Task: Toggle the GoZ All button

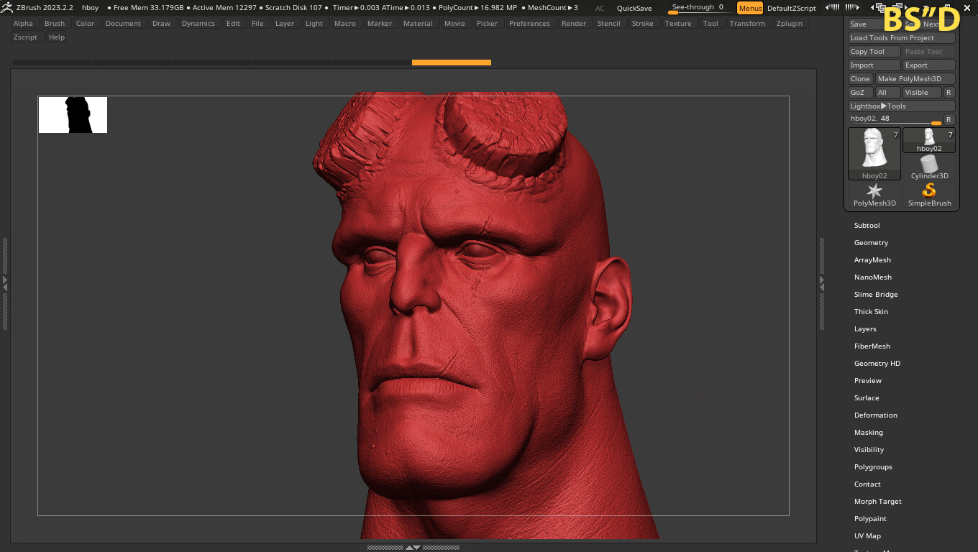Action: pos(888,93)
